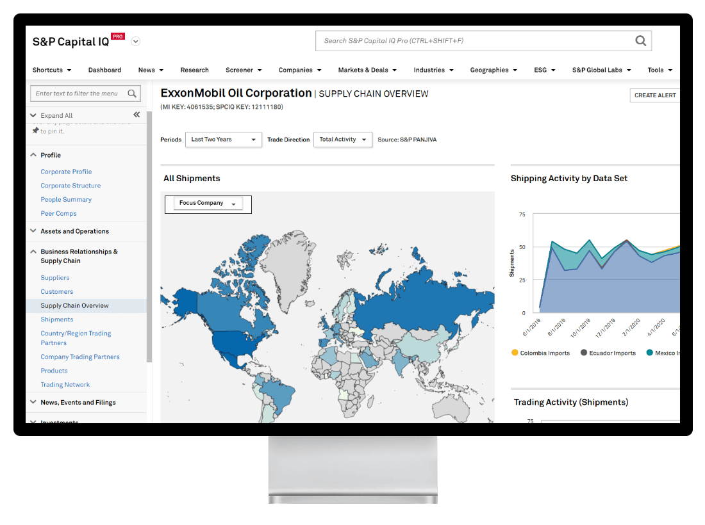Click the Ecuador Imports legend dot
The width and height of the screenshot is (705, 525).
584,353
